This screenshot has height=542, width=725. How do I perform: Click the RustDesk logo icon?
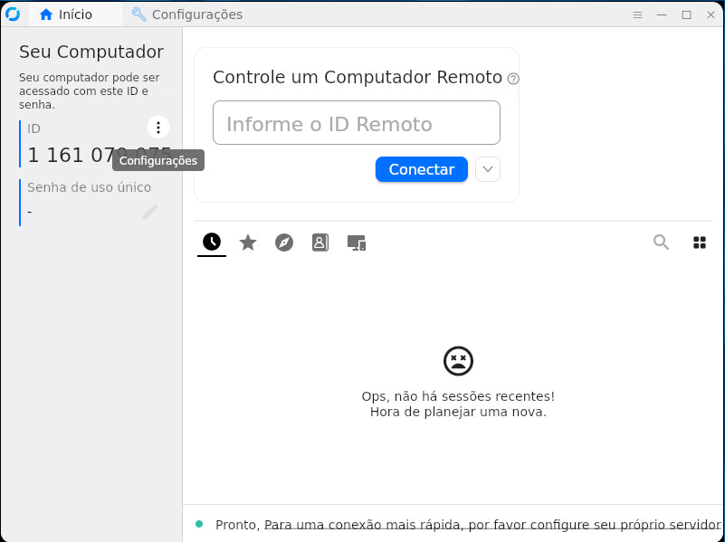coord(13,14)
